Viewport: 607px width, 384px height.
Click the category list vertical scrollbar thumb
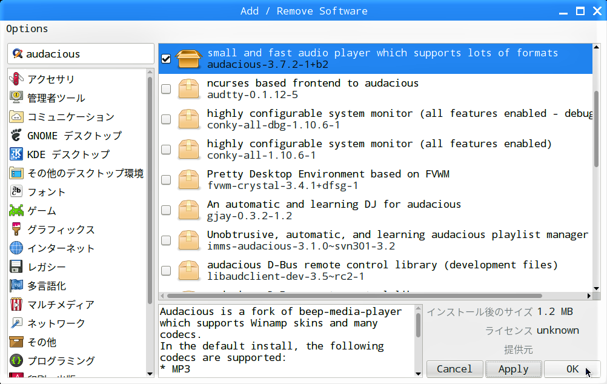click(150, 190)
